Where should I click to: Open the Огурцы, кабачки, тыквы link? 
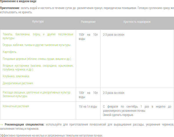pyautogui.click(x=37, y=45)
